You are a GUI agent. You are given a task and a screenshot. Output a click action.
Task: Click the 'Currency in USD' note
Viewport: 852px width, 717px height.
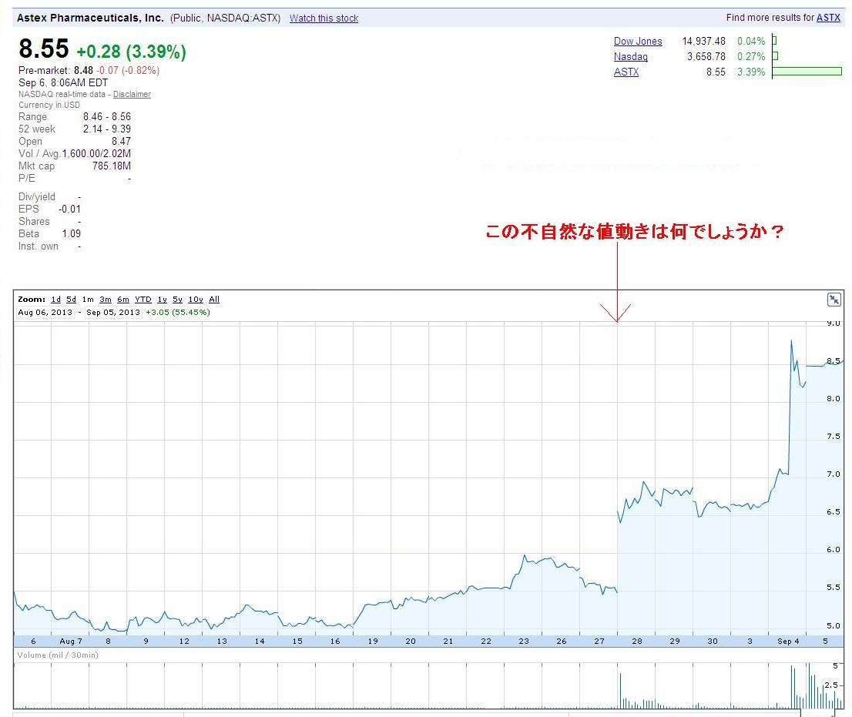(x=49, y=105)
